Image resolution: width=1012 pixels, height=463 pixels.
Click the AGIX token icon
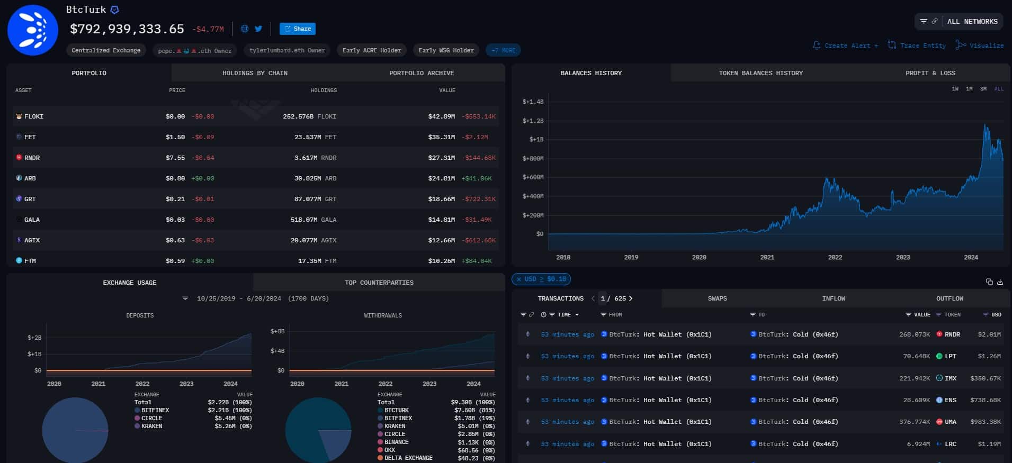click(19, 240)
